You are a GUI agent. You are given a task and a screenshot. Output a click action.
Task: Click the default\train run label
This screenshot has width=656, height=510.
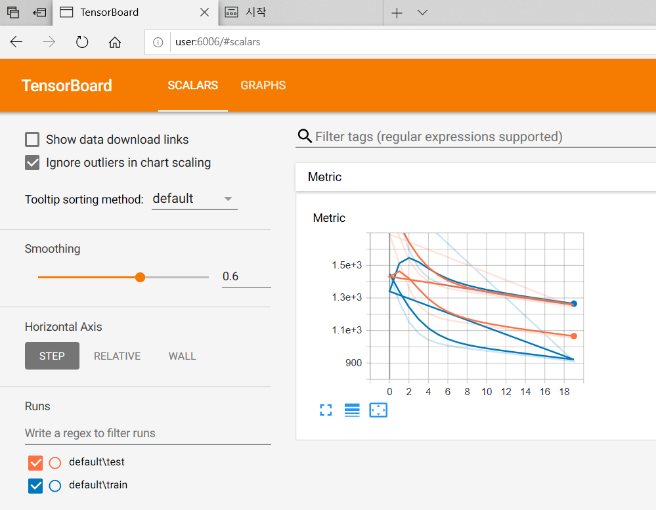pyautogui.click(x=98, y=485)
